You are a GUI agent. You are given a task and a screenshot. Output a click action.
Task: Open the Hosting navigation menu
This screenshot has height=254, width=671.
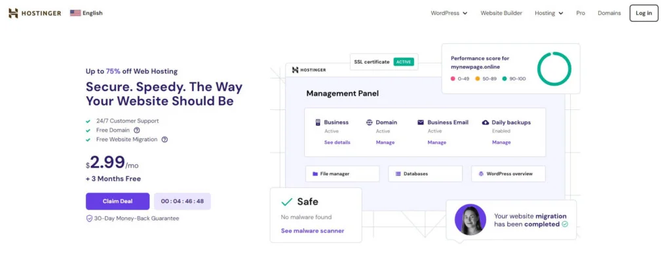[548, 13]
